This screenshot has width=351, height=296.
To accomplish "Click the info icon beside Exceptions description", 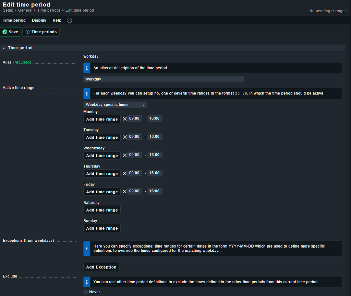I will click(87, 248).
